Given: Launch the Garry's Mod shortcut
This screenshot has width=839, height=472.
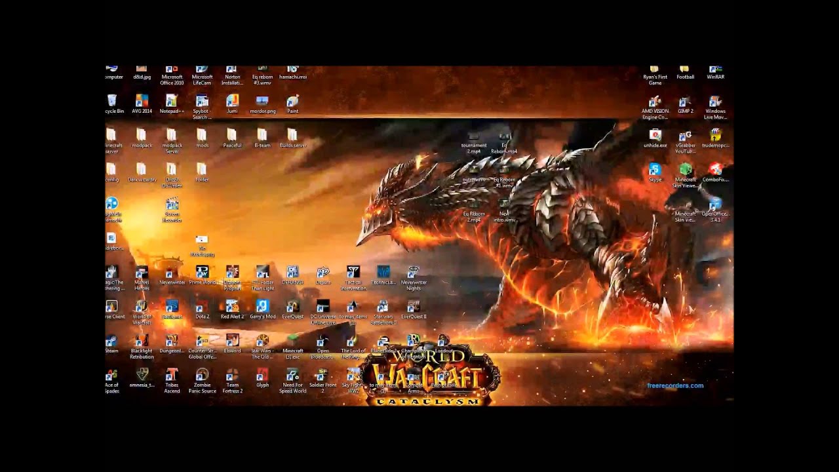Looking at the screenshot, I should pyautogui.click(x=262, y=309).
